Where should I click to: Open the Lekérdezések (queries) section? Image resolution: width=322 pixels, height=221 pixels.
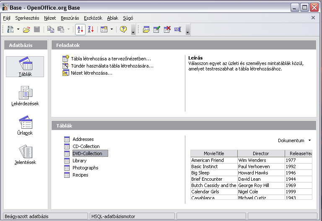[25, 96]
